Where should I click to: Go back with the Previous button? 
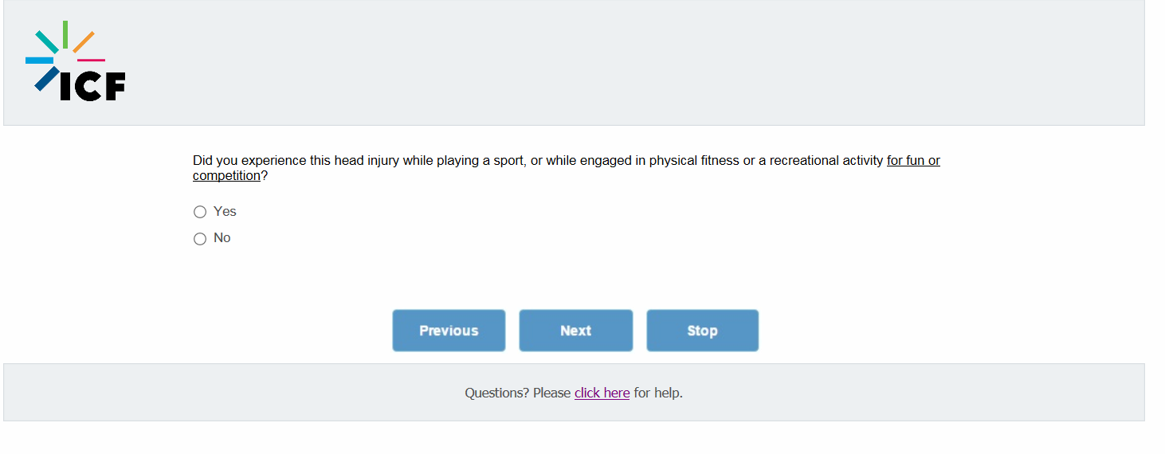(x=449, y=331)
